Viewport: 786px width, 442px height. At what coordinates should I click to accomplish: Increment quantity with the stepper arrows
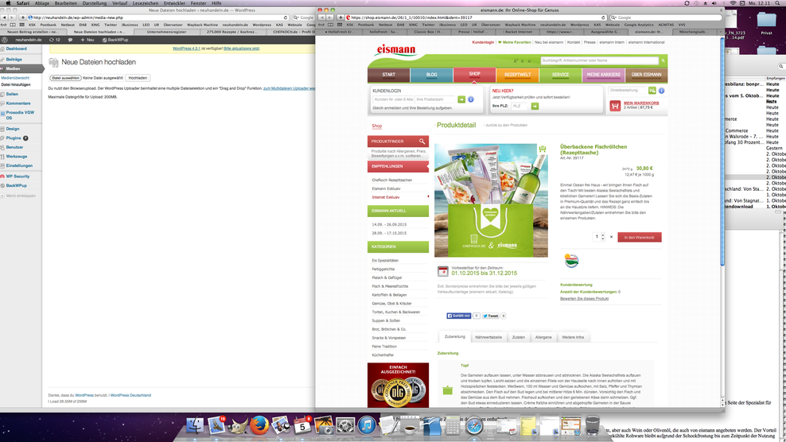click(603, 235)
